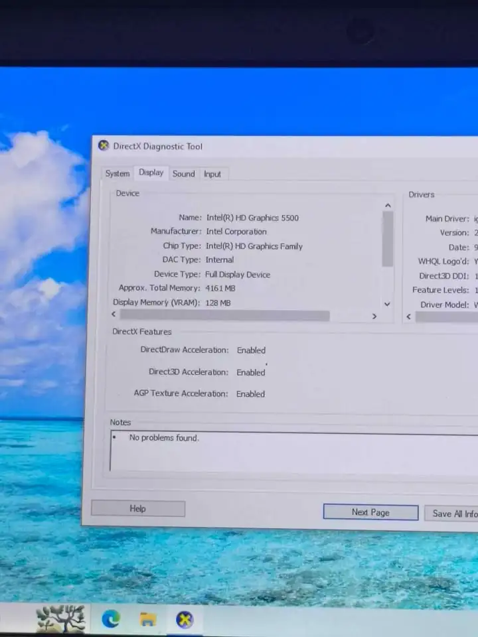Click the 'Device Type:' label

coord(177,274)
